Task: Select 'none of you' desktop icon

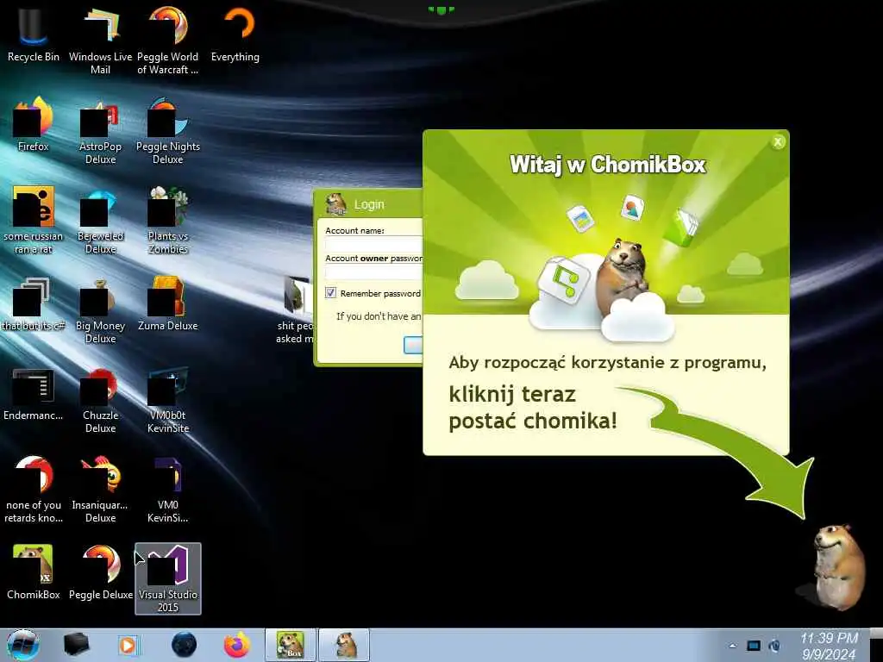Action: 33,489
